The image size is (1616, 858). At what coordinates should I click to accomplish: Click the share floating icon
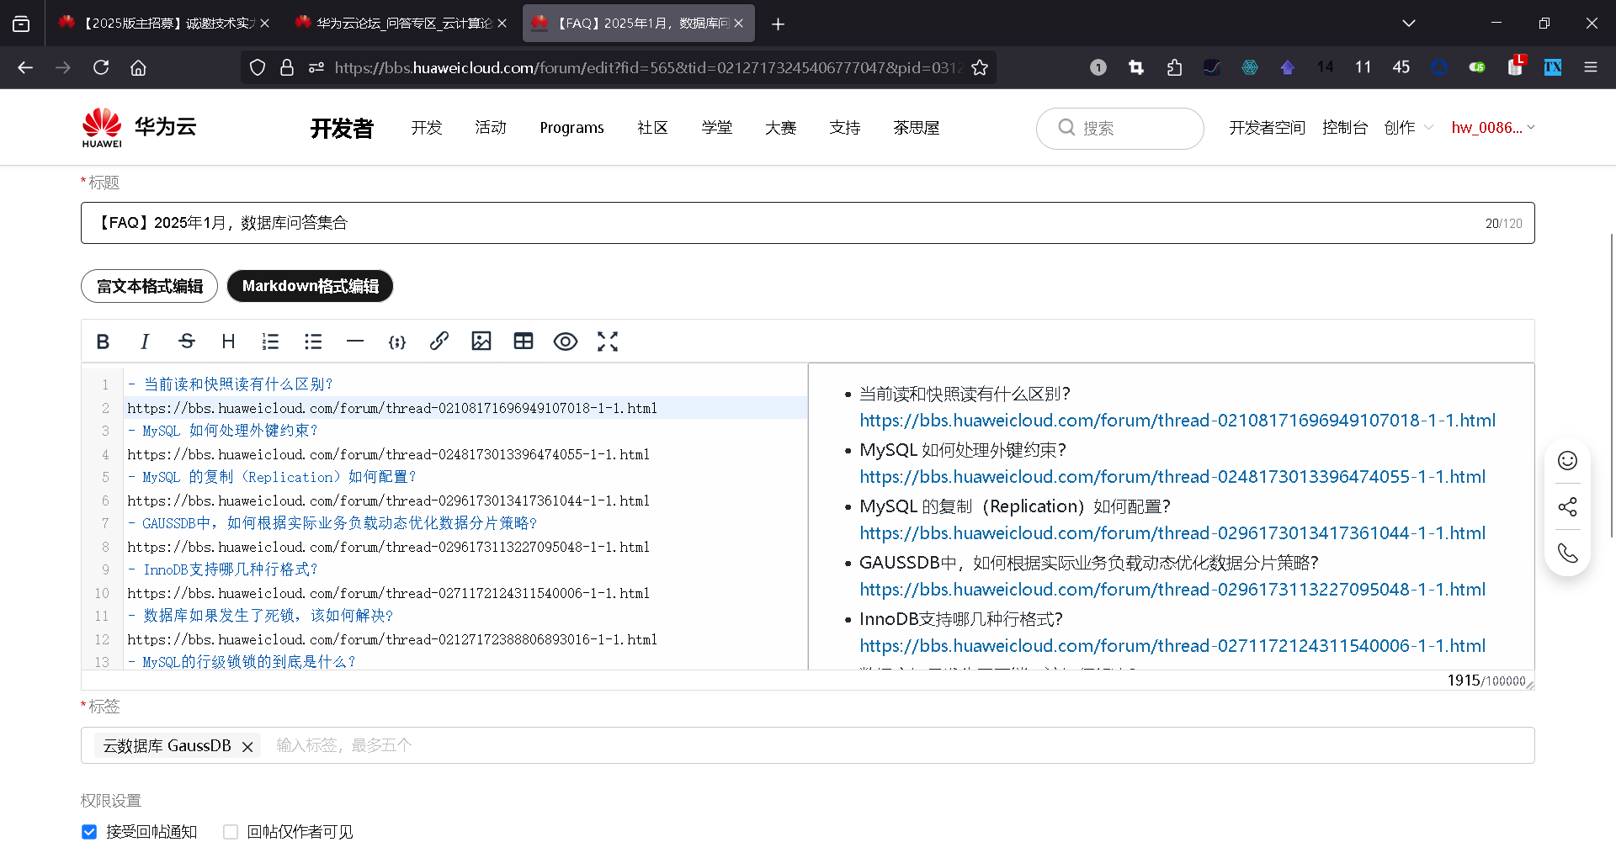click(1567, 506)
